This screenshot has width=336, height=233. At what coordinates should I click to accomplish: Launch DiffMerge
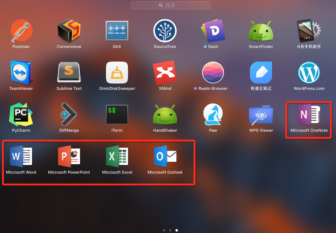tap(69, 114)
